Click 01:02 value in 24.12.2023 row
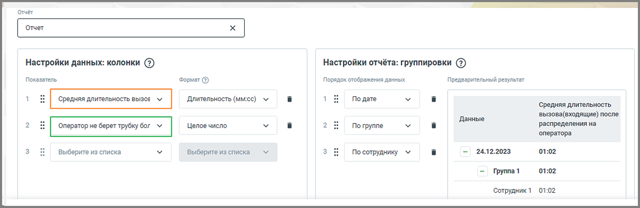The height and width of the screenshot is (208, 640). point(547,152)
